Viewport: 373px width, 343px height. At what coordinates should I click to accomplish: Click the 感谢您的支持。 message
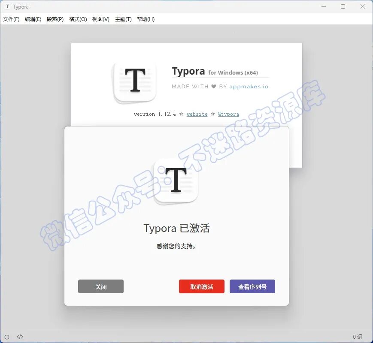176,246
